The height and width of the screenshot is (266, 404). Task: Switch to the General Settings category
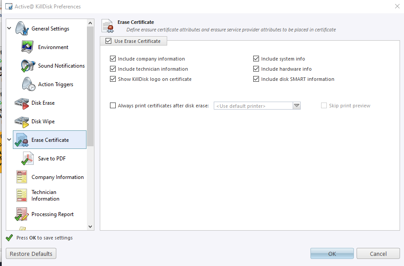[49, 28]
